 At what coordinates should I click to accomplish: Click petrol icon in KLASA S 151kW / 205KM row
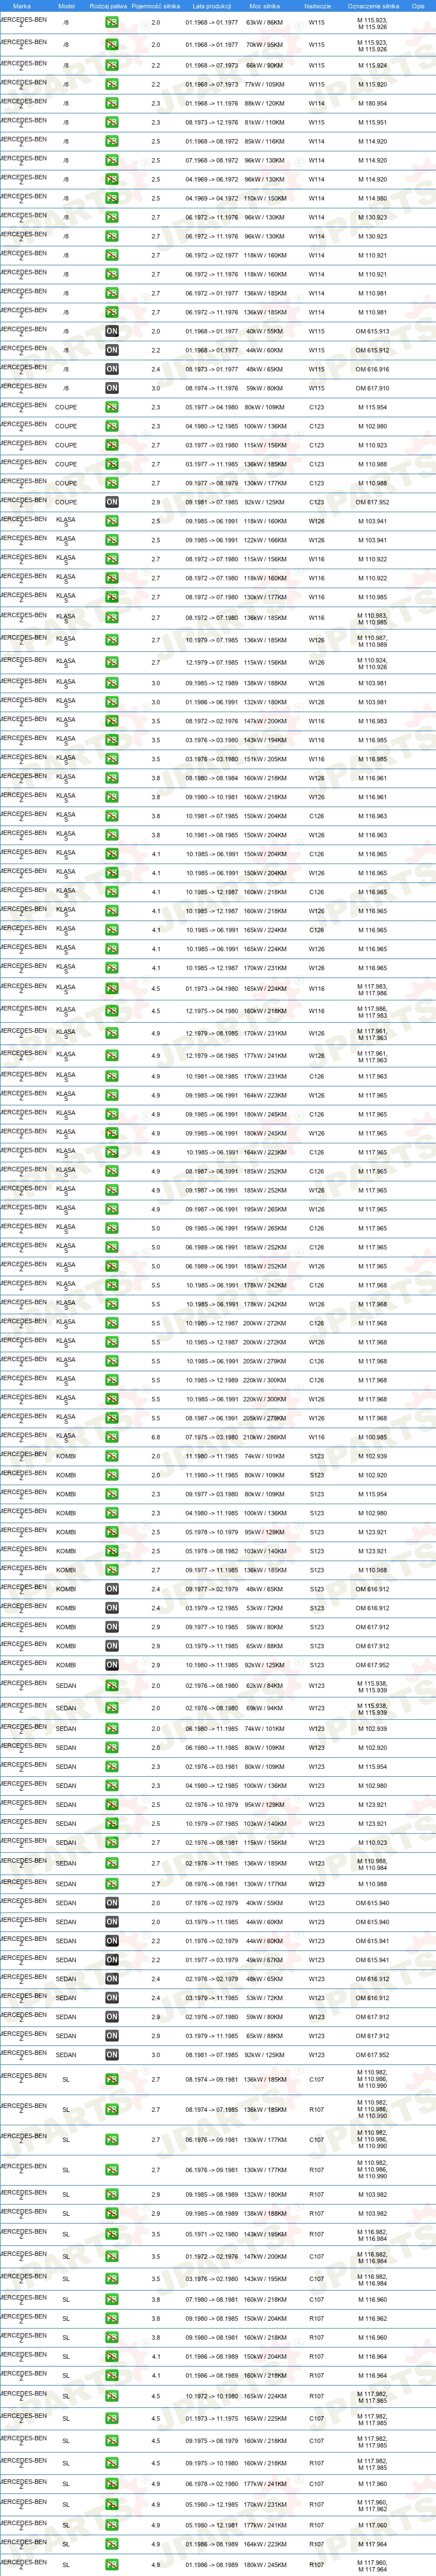(x=112, y=760)
